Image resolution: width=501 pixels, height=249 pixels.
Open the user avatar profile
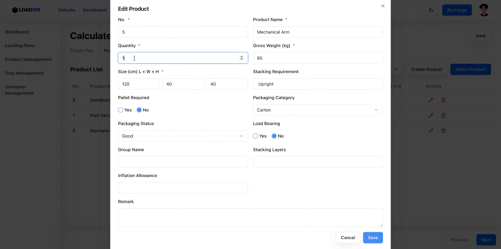pos(484,10)
